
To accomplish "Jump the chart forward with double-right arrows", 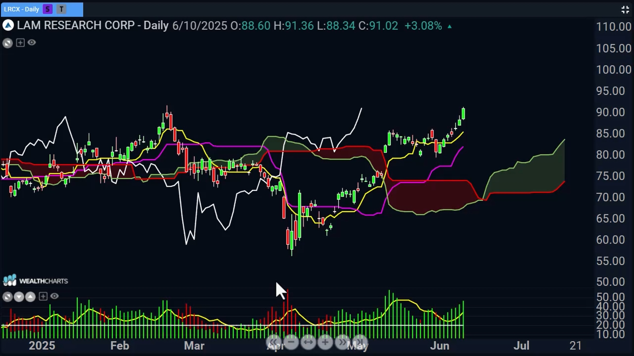I will [x=342, y=342].
